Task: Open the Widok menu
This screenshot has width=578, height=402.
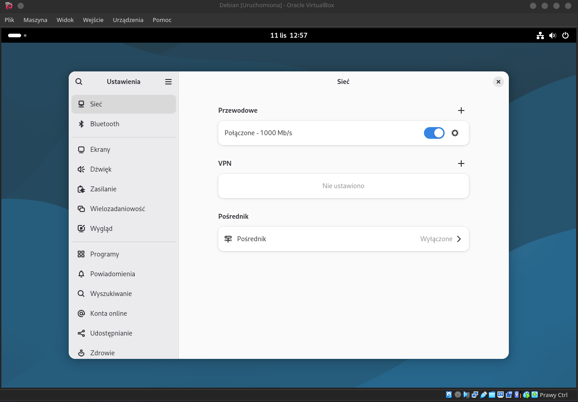Action: 65,20
